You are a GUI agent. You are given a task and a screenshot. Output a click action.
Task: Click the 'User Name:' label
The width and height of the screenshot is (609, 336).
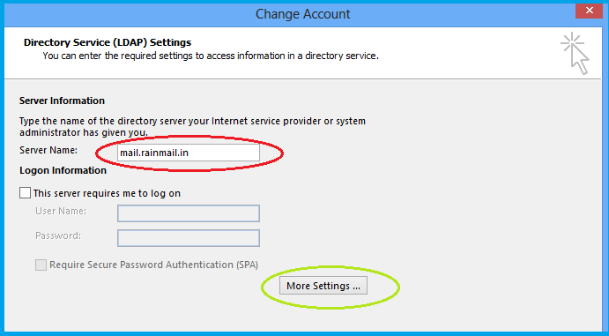click(61, 211)
